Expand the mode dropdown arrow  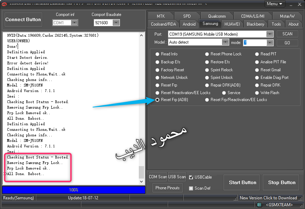(x=270, y=43)
